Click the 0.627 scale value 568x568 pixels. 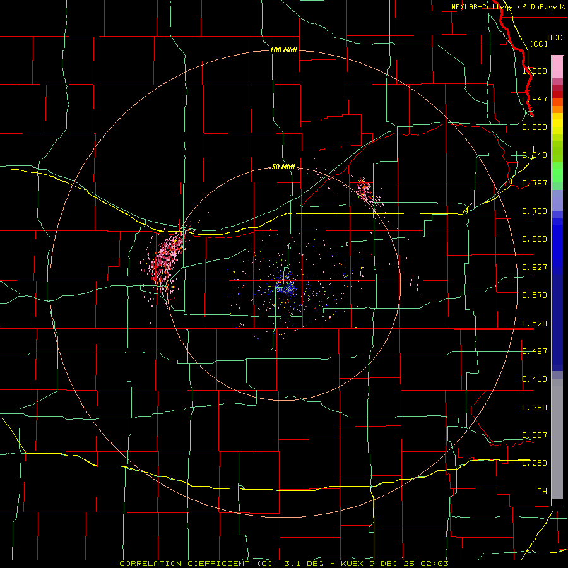tap(535, 268)
